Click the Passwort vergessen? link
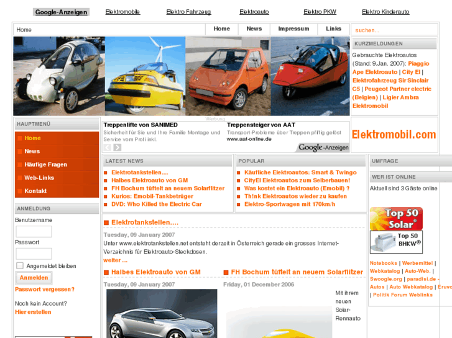The width and height of the screenshot is (452, 338). (x=45, y=290)
